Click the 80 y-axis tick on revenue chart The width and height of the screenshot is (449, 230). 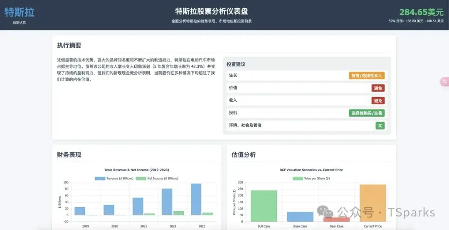67,189
